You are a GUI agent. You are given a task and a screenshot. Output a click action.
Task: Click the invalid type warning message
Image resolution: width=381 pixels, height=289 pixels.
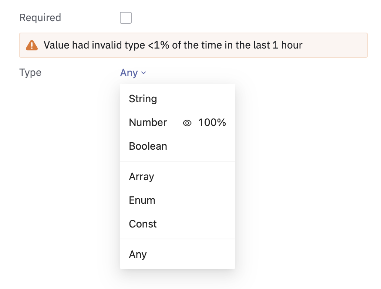173,45
